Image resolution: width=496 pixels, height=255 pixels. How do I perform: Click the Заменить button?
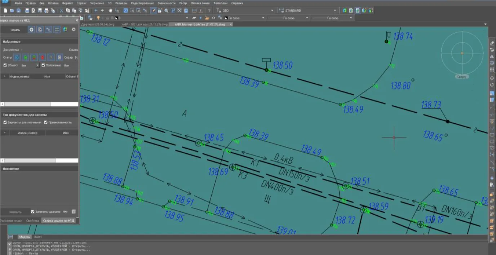[15, 212]
